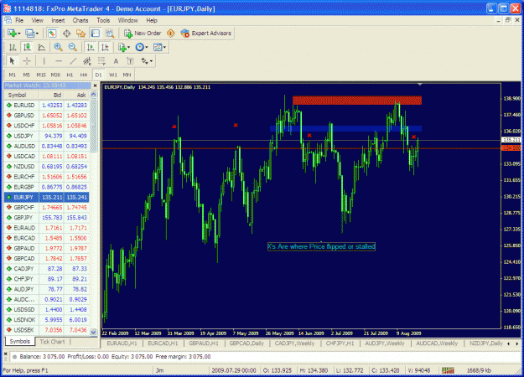Viewport: 524px width, 377px height.
Task: Switch to the Tick Chart tab
Action: pyautogui.click(x=52, y=342)
